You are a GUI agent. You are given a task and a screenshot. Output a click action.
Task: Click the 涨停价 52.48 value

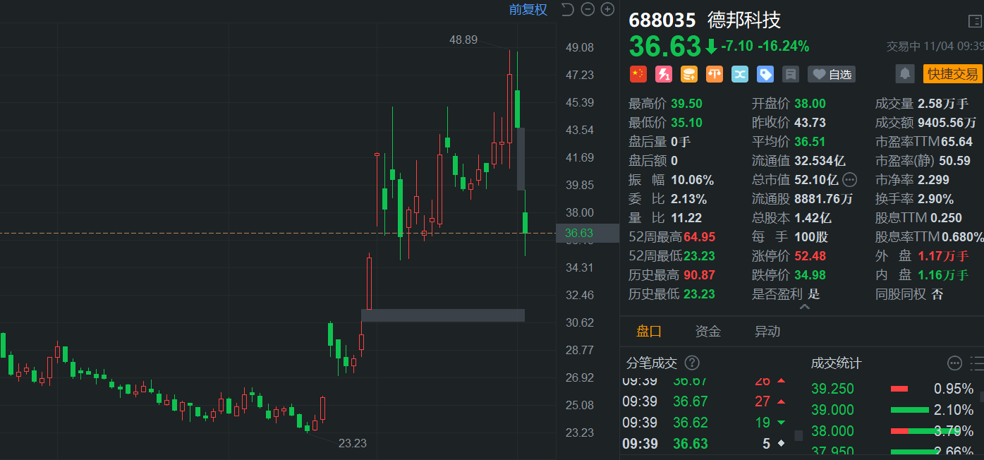coord(810,256)
